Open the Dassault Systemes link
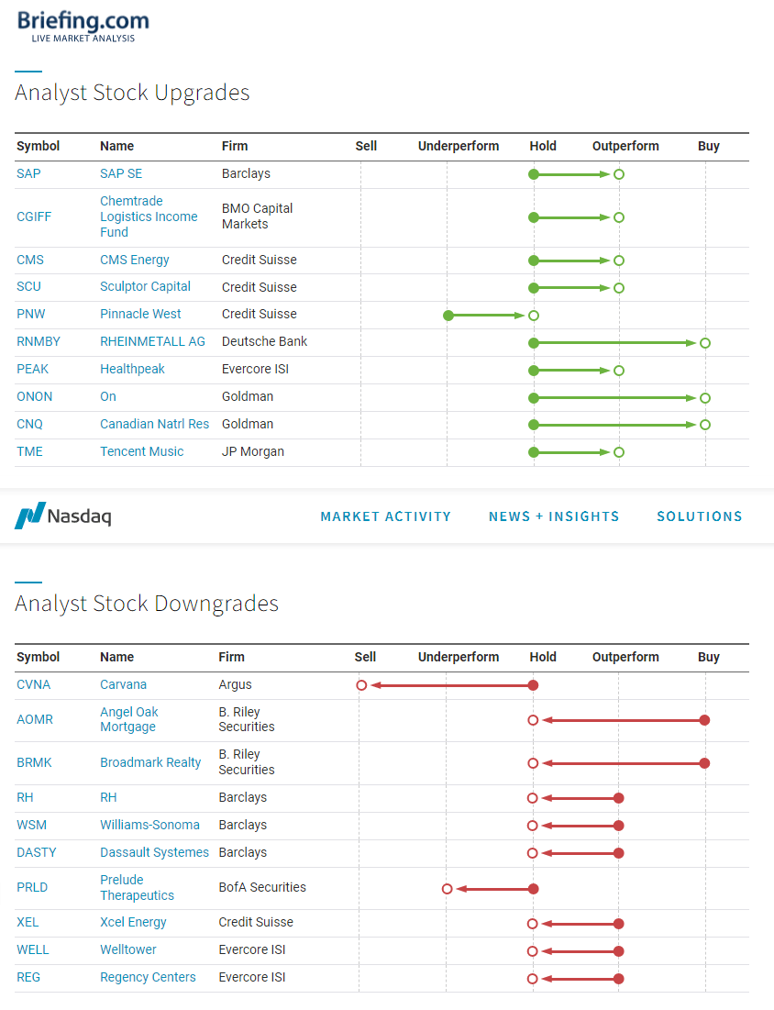This screenshot has height=1010, width=774. coord(155,853)
